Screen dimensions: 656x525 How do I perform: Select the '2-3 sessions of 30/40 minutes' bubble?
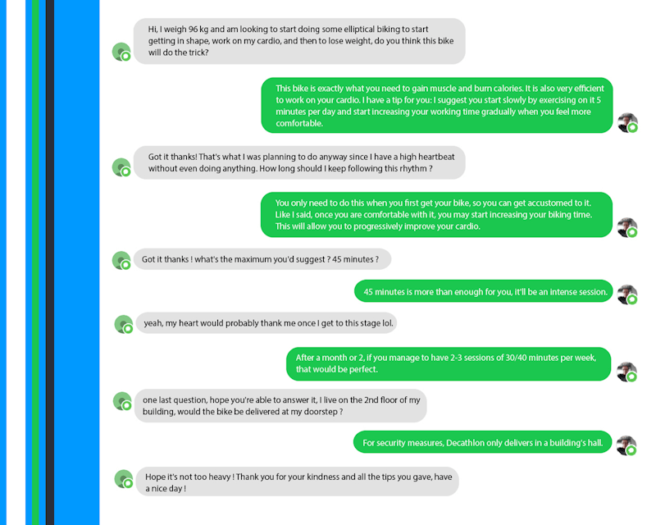point(449,364)
